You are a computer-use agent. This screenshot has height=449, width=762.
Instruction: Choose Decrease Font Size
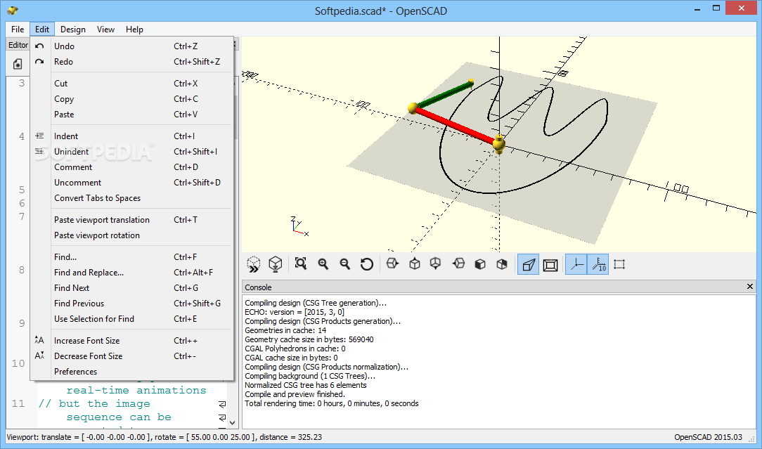[131, 356]
